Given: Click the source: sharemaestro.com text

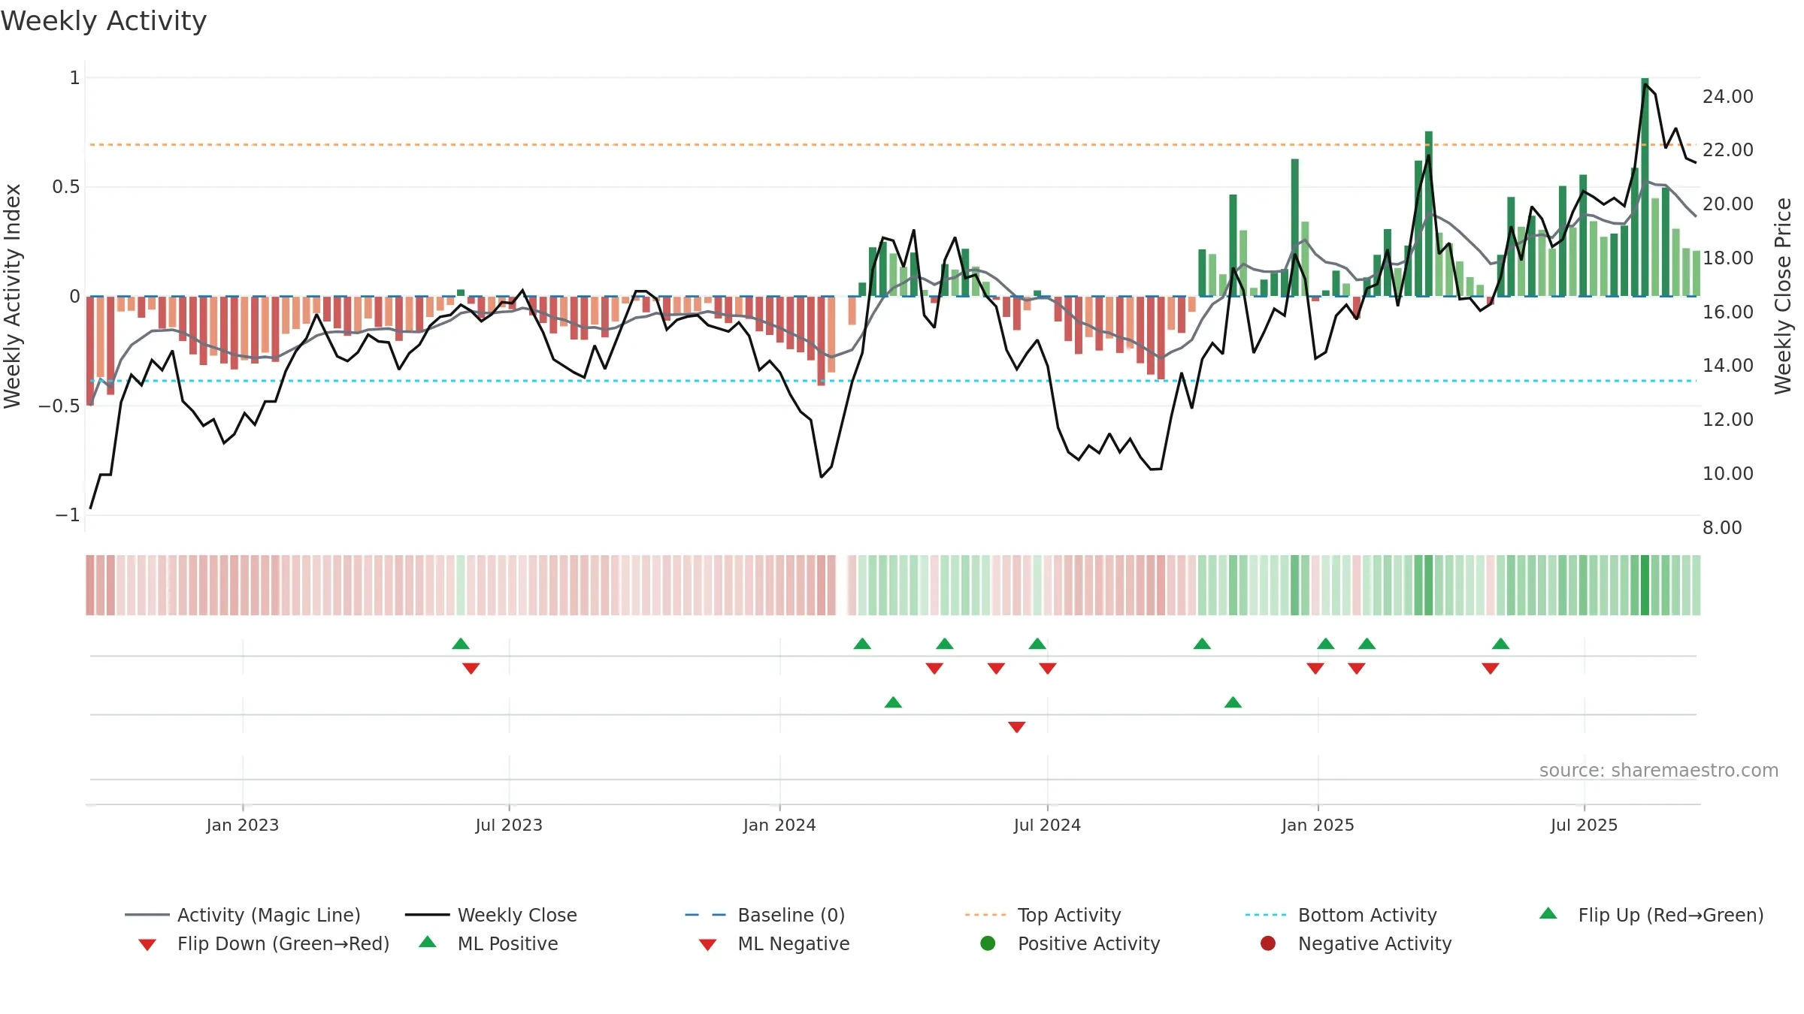Looking at the screenshot, I should tap(1659, 770).
